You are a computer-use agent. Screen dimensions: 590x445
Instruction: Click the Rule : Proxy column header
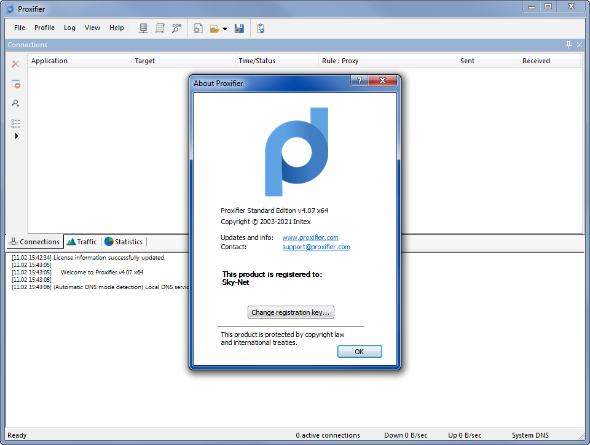388,61
